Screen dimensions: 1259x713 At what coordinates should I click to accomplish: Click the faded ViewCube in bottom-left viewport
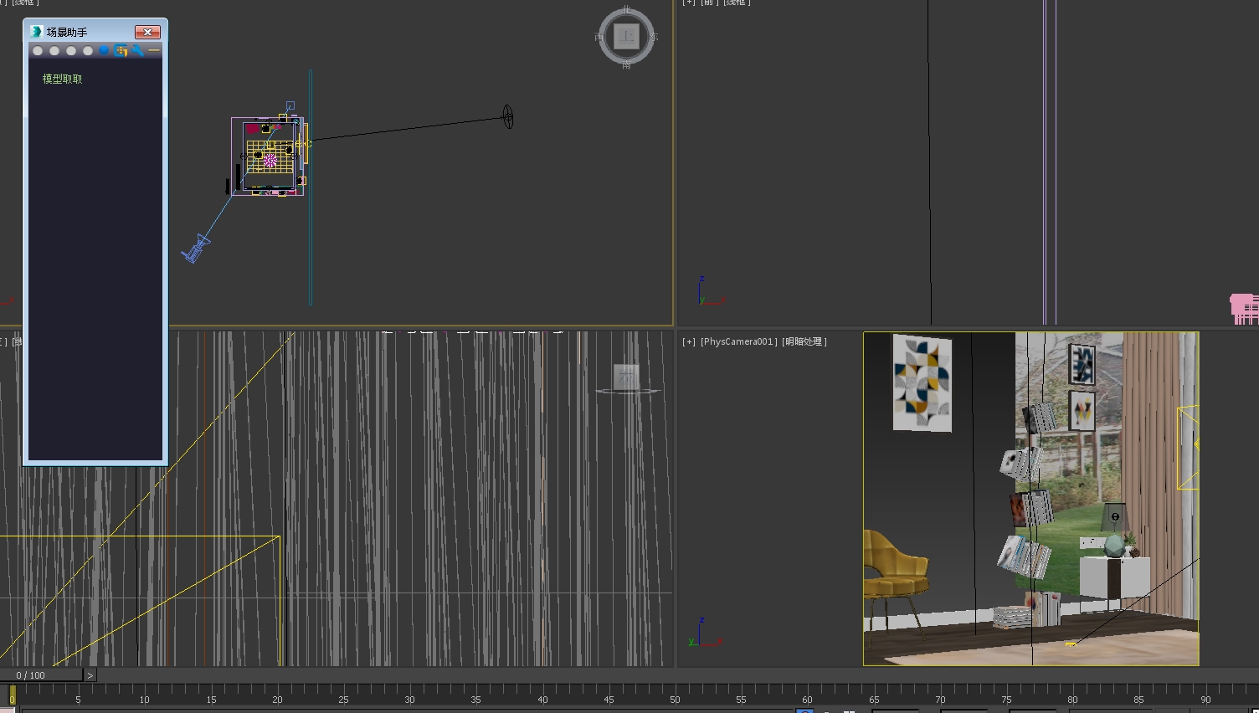pos(626,377)
